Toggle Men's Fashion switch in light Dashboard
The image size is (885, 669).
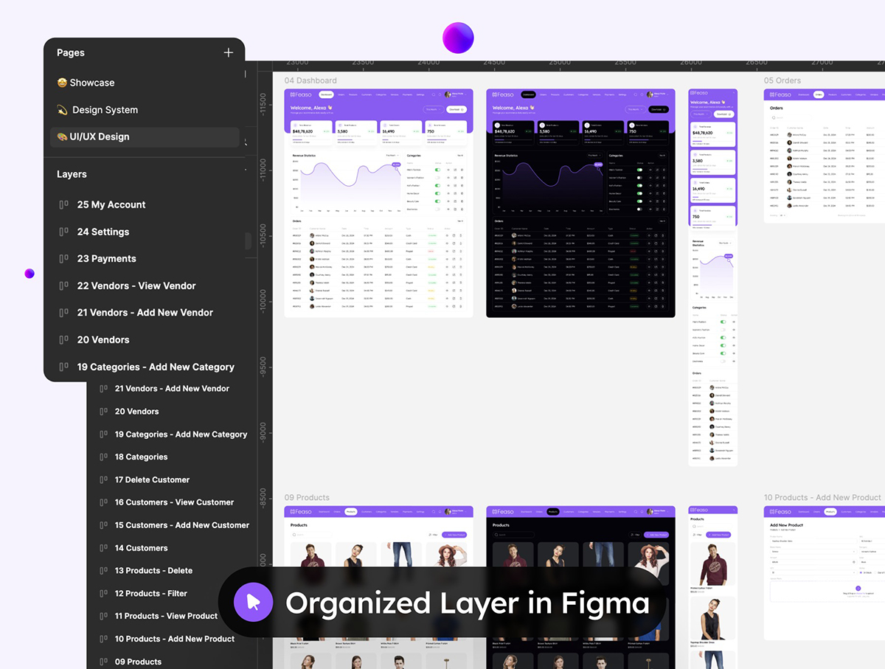(x=438, y=170)
